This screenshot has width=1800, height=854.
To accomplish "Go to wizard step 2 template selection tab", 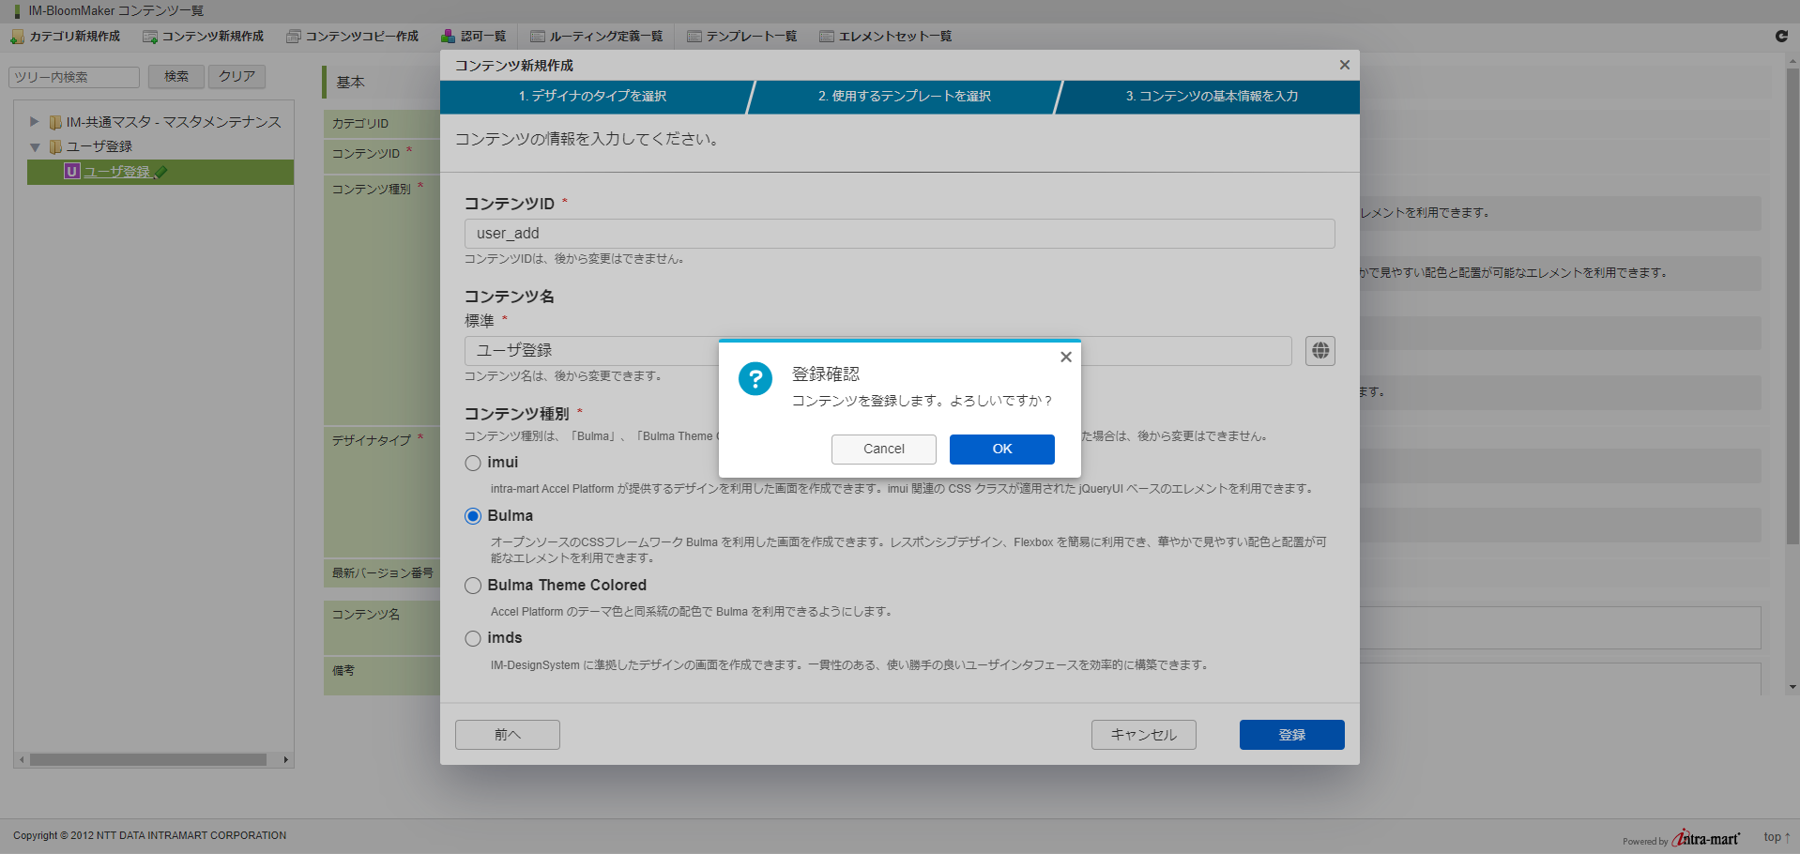I will click(x=904, y=97).
